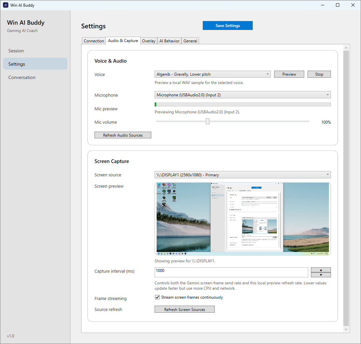This screenshot has width=361, height=344.
Task: Open the General tab
Action: [190, 41]
